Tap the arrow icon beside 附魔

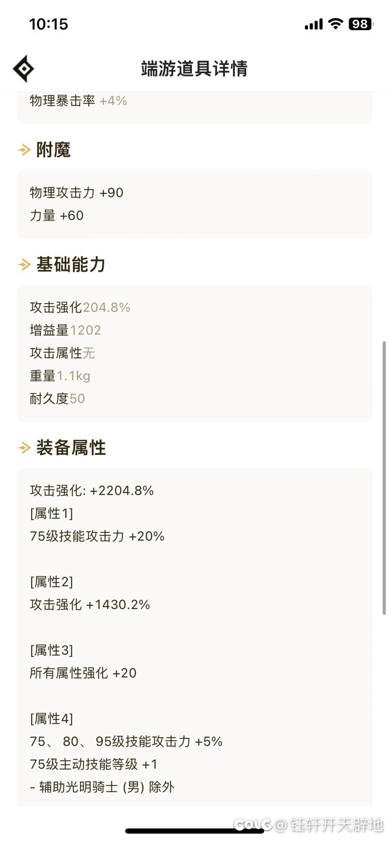pyautogui.click(x=24, y=150)
